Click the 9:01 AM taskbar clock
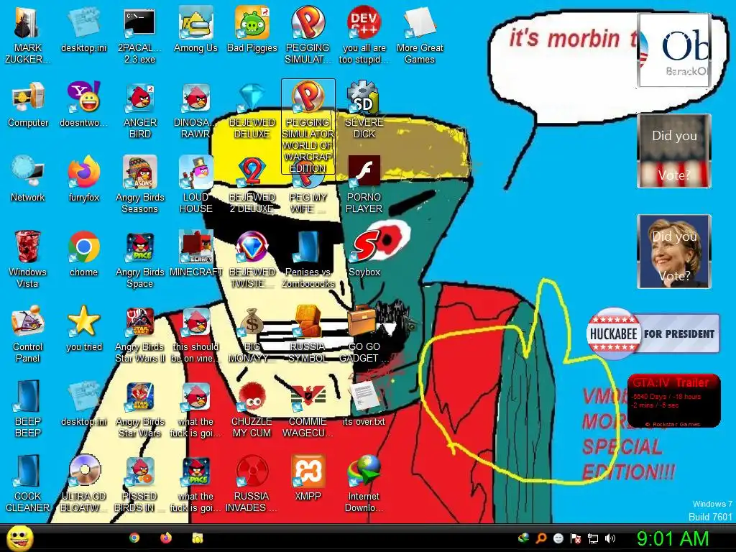Viewport: 736px width, 552px height. tap(672, 538)
